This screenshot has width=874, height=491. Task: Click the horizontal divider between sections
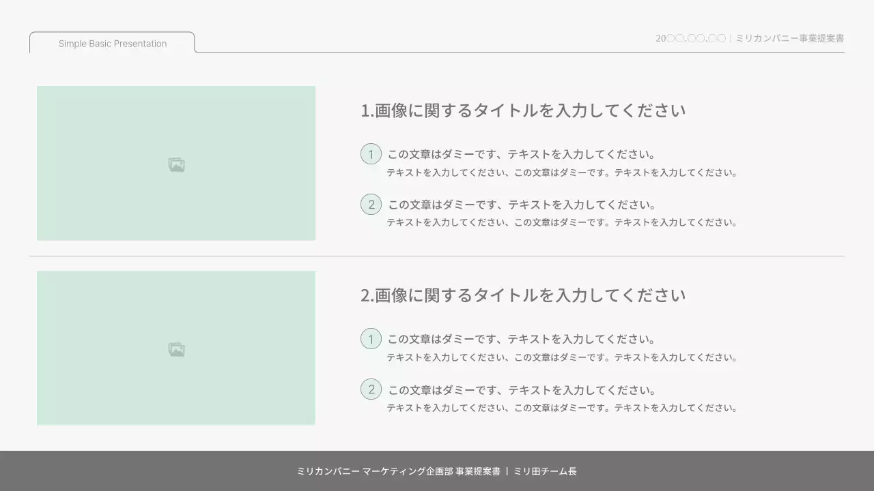coord(437,255)
